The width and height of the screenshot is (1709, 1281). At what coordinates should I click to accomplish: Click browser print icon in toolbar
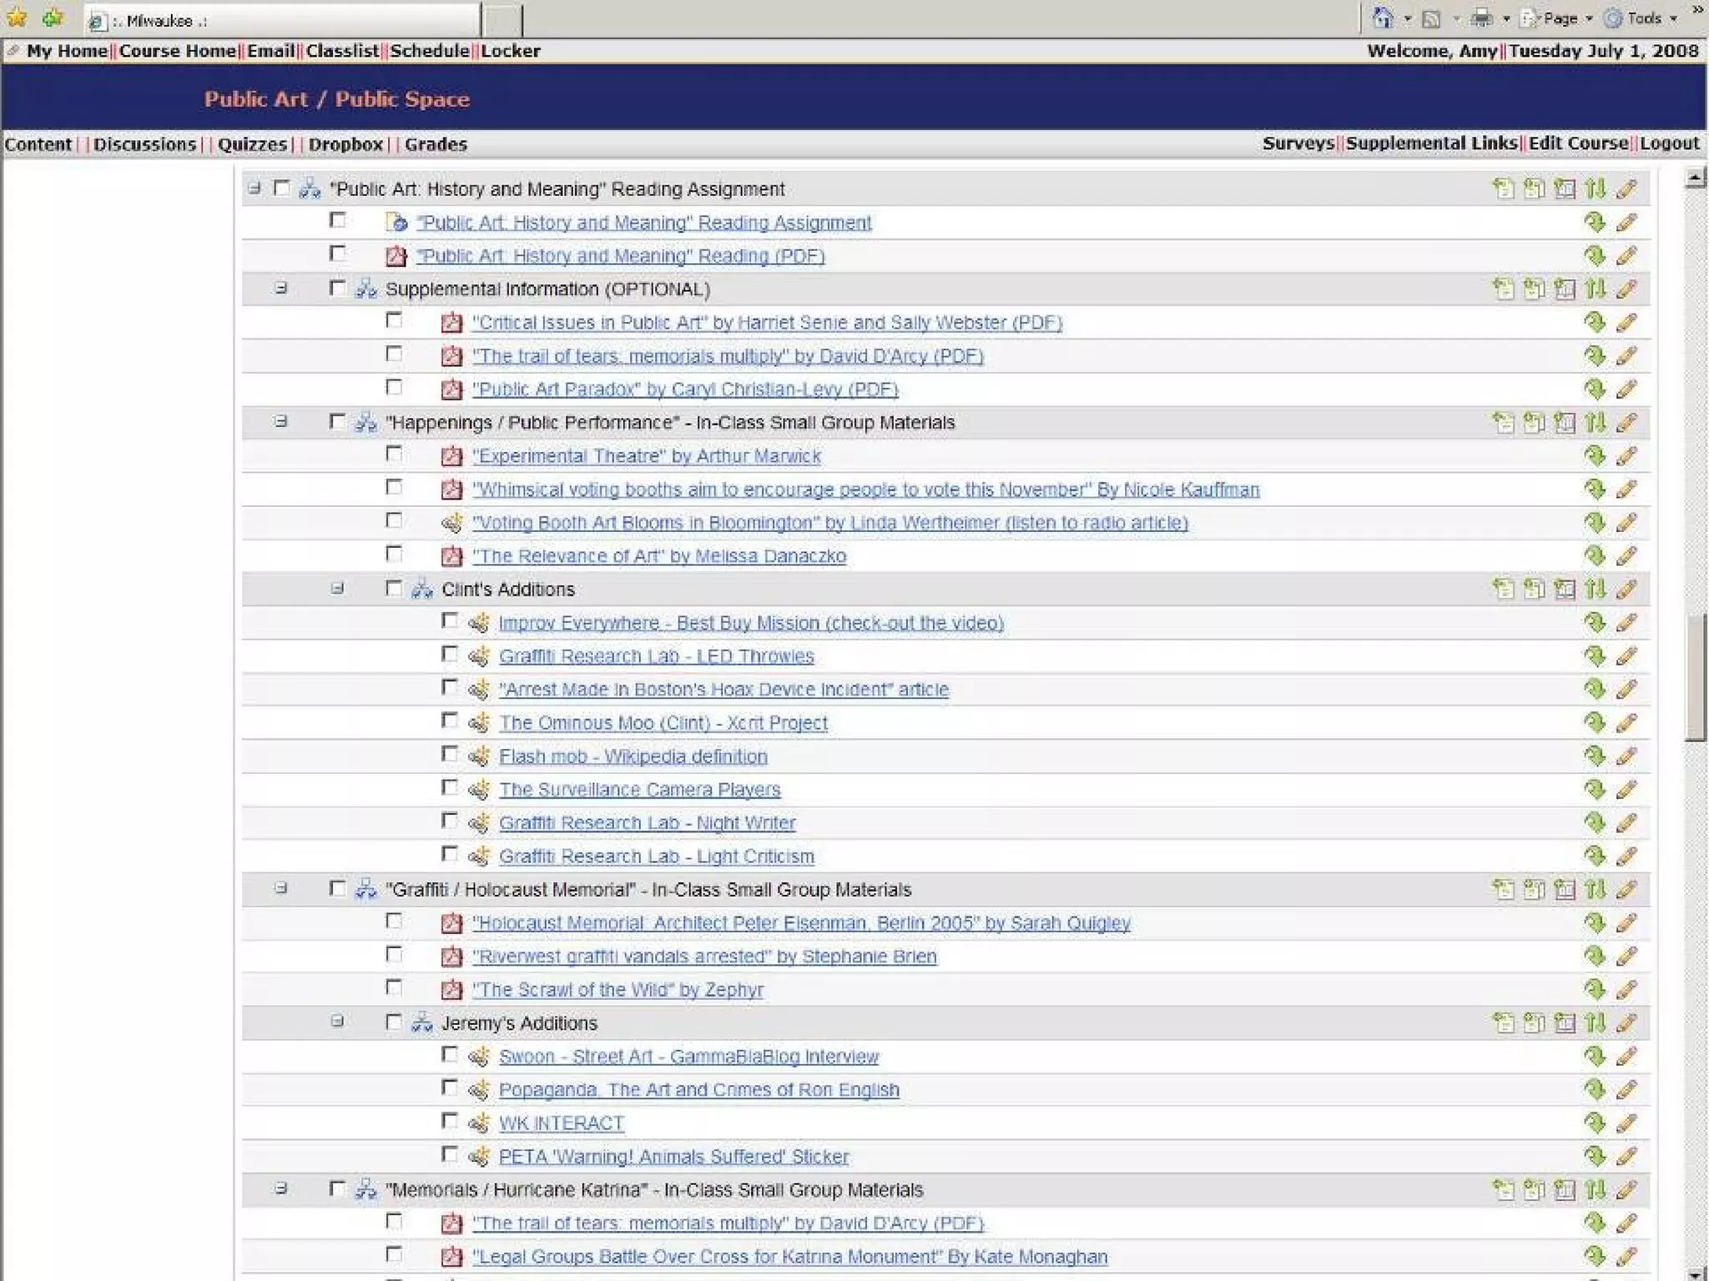click(x=1481, y=18)
